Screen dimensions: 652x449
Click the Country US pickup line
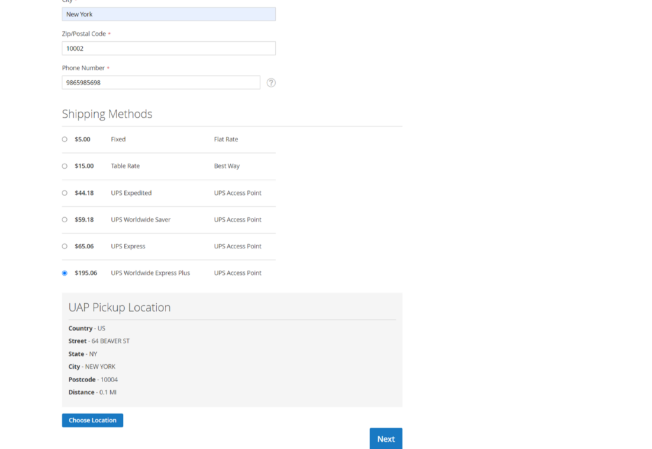click(87, 329)
